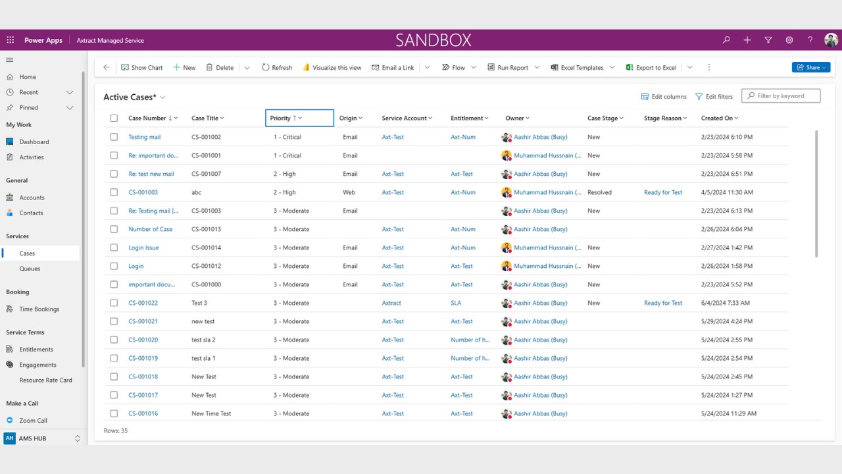Click the Delete trash button
Image resolution: width=842 pixels, height=474 pixels.
(x=220, y=67)
